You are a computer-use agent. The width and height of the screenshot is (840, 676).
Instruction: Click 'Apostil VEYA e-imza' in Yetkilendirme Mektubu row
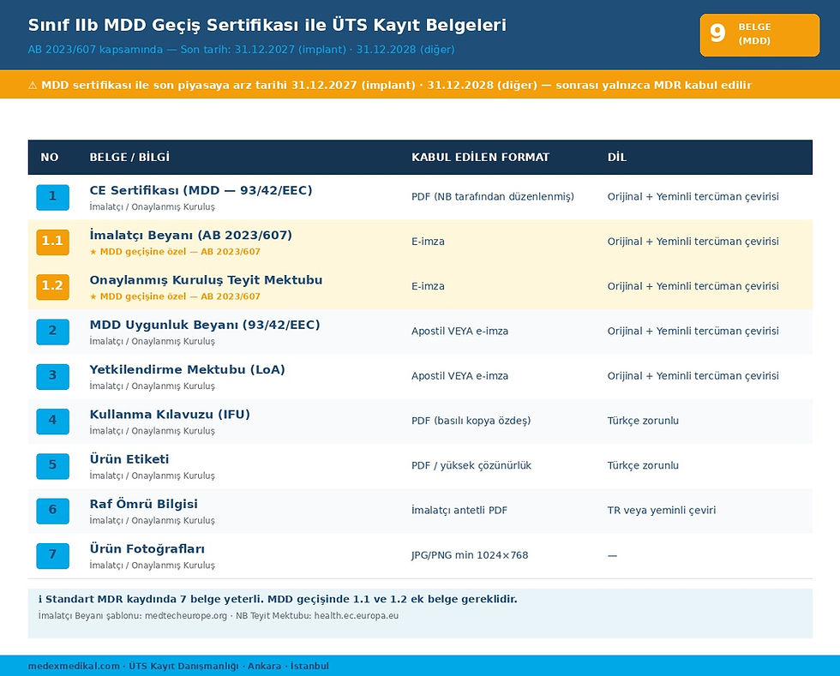tap(459, 376)
